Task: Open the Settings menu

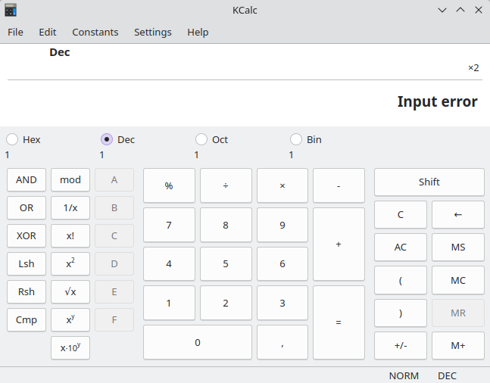Action: (153, 33)
